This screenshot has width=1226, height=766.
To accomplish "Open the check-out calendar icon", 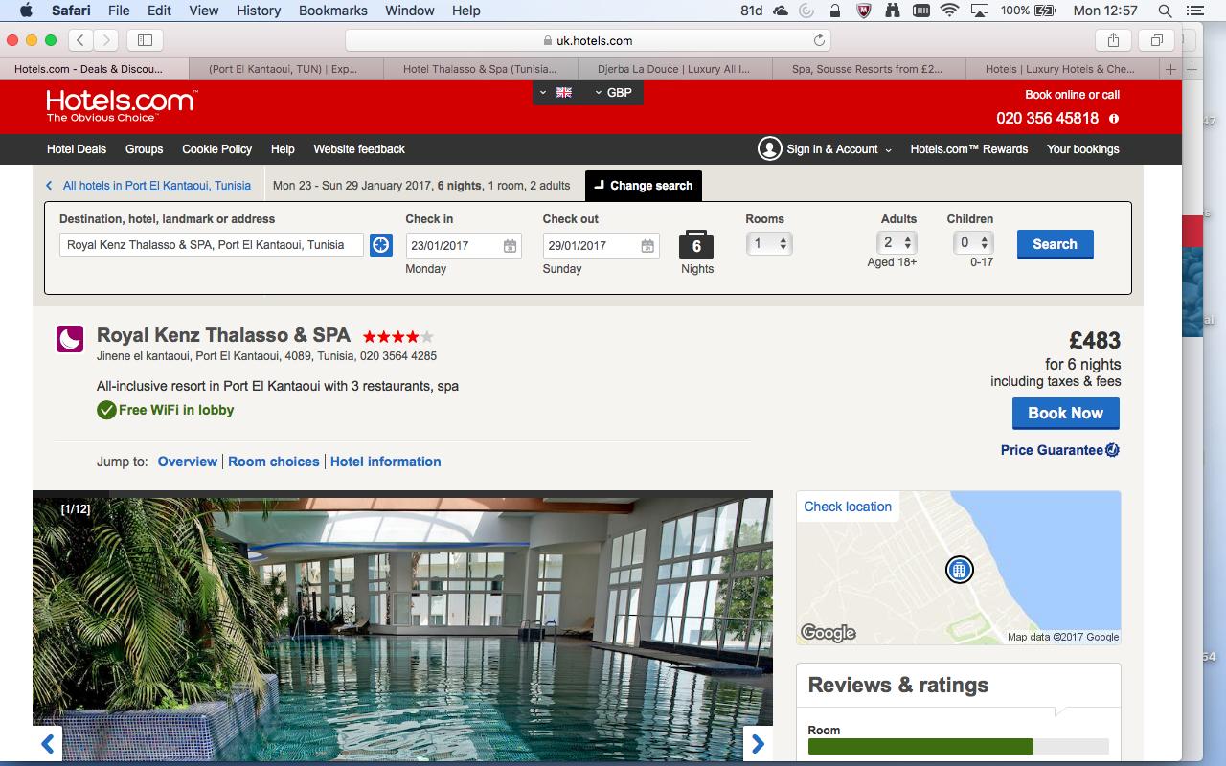I will tap(648, 246).
